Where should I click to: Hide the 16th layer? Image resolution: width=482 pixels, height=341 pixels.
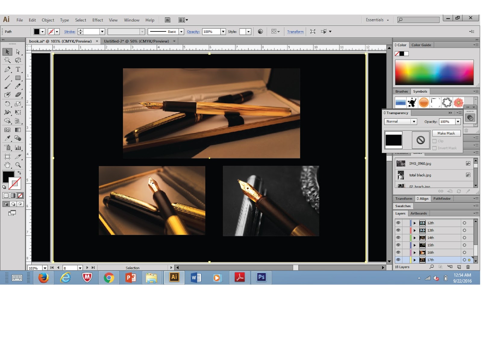click(x=398, y=252)
